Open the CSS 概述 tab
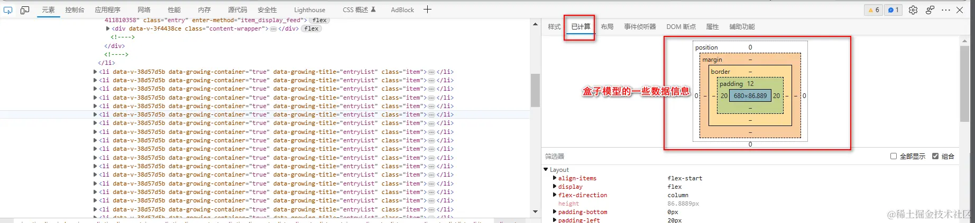 coord(359,9)
